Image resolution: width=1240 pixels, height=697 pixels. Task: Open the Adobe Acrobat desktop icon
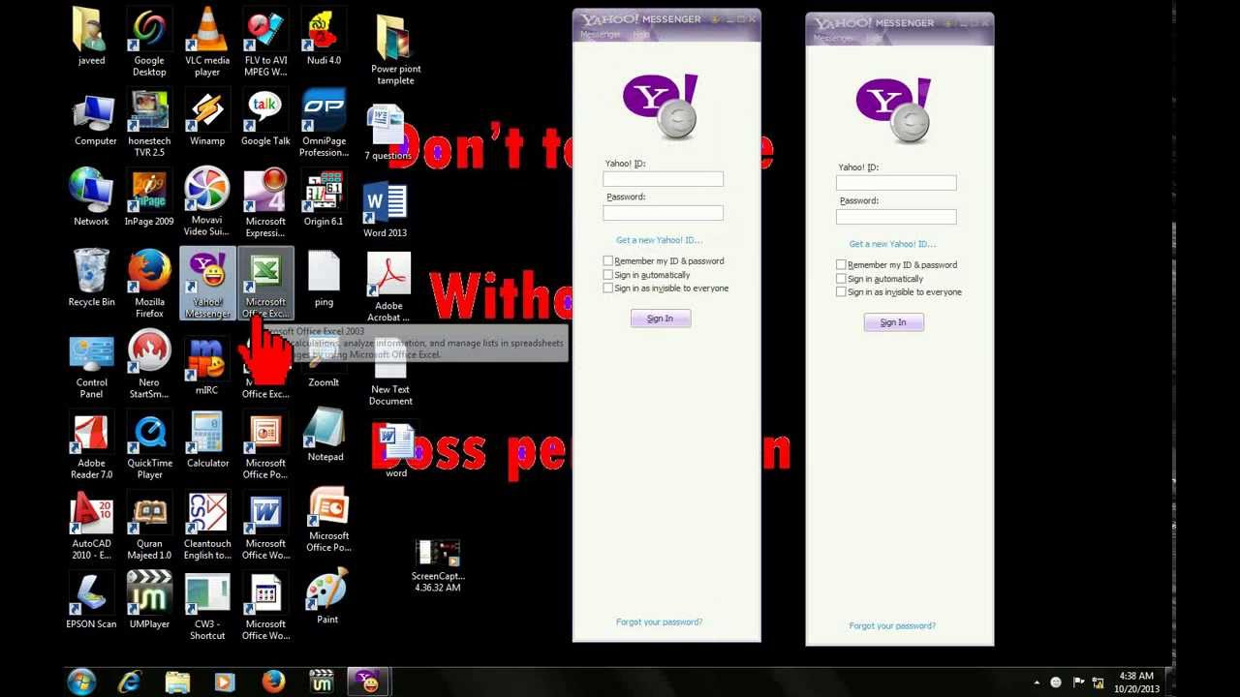pos(388,287)
